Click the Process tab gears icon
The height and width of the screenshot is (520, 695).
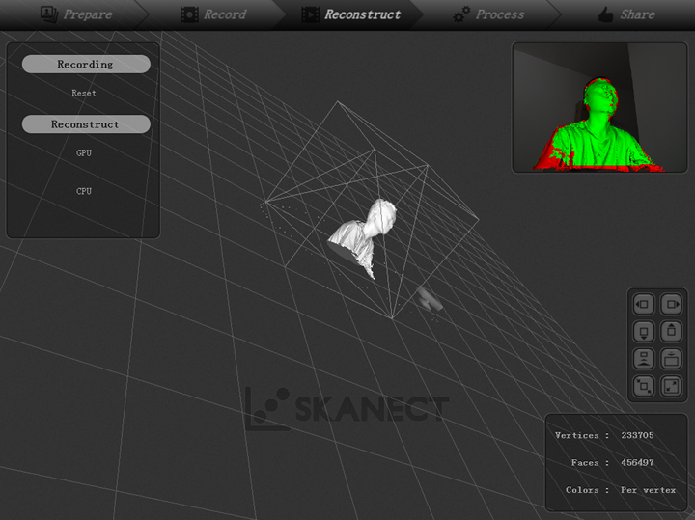pyautogui.click(x=461, y=14)
